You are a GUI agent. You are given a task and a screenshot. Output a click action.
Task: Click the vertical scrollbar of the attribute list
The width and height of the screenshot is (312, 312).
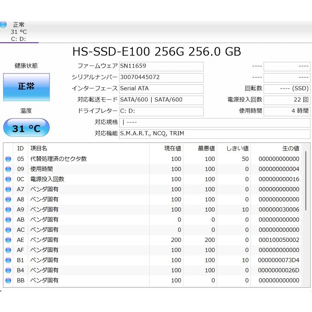coord(306,181)
